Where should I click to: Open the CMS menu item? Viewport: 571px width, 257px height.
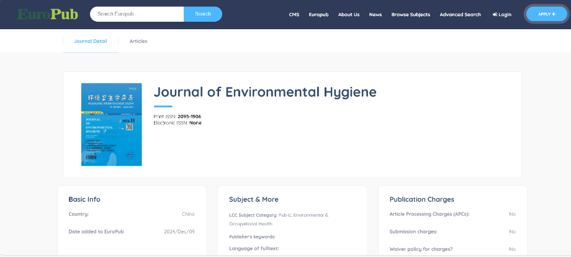[x=294, y=14]
